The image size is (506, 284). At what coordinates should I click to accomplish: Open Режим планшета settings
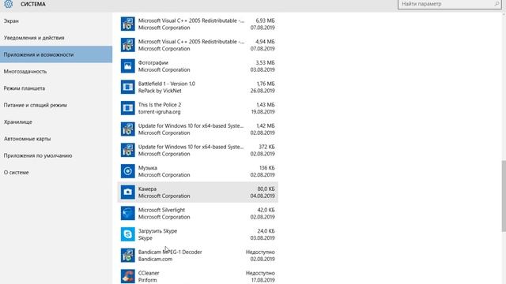56,88
